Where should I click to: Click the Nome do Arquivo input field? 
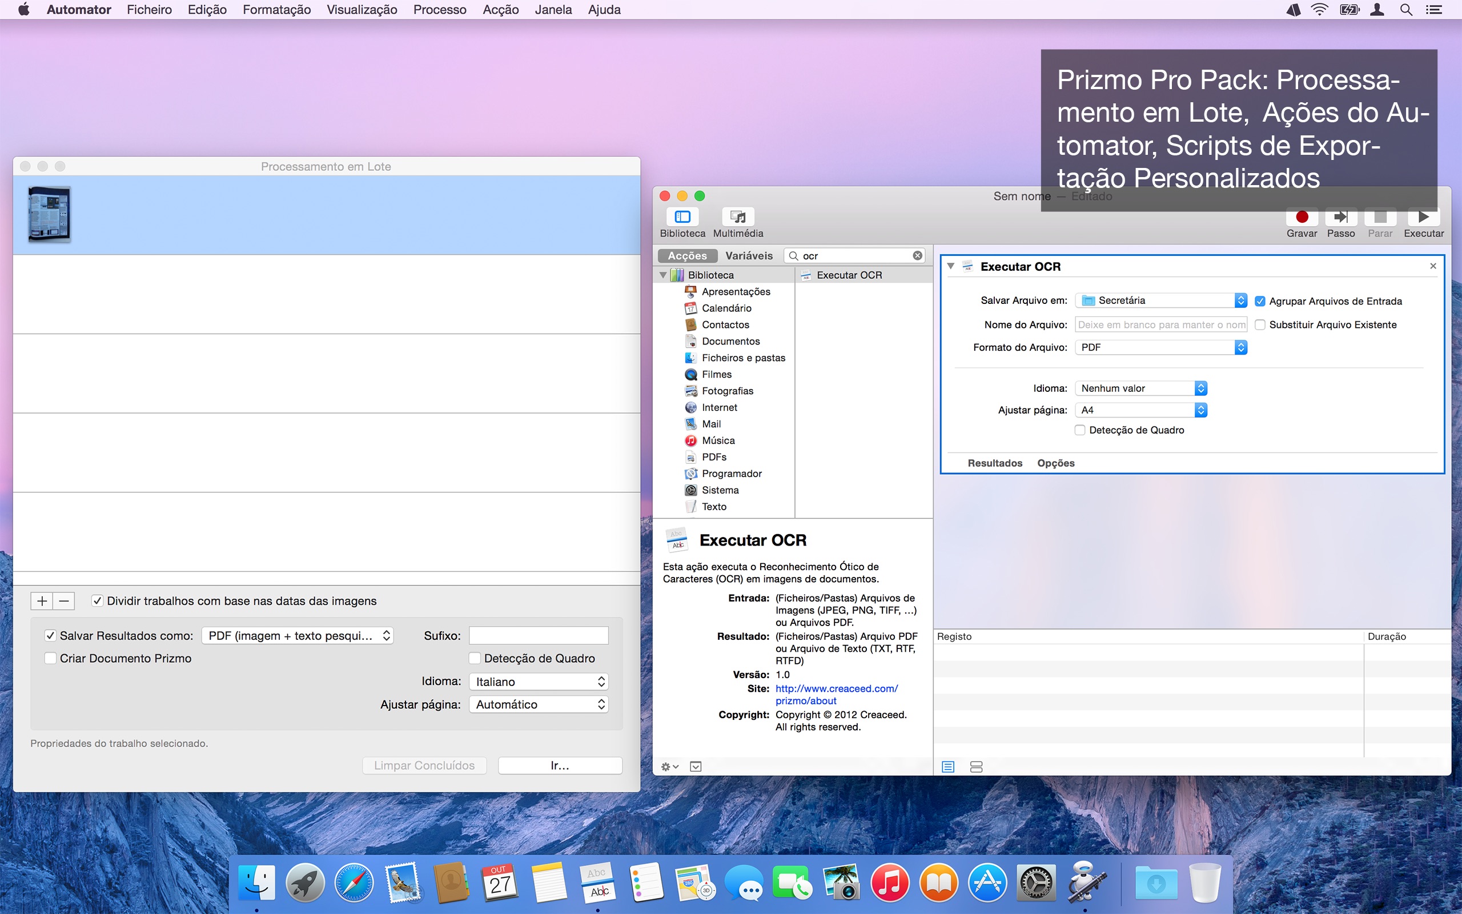point(1161,324)
